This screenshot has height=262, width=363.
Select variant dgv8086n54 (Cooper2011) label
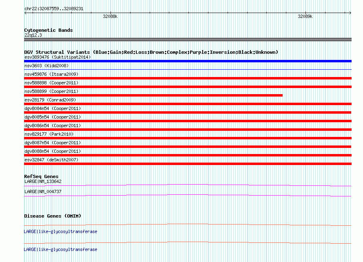point(53,125)
